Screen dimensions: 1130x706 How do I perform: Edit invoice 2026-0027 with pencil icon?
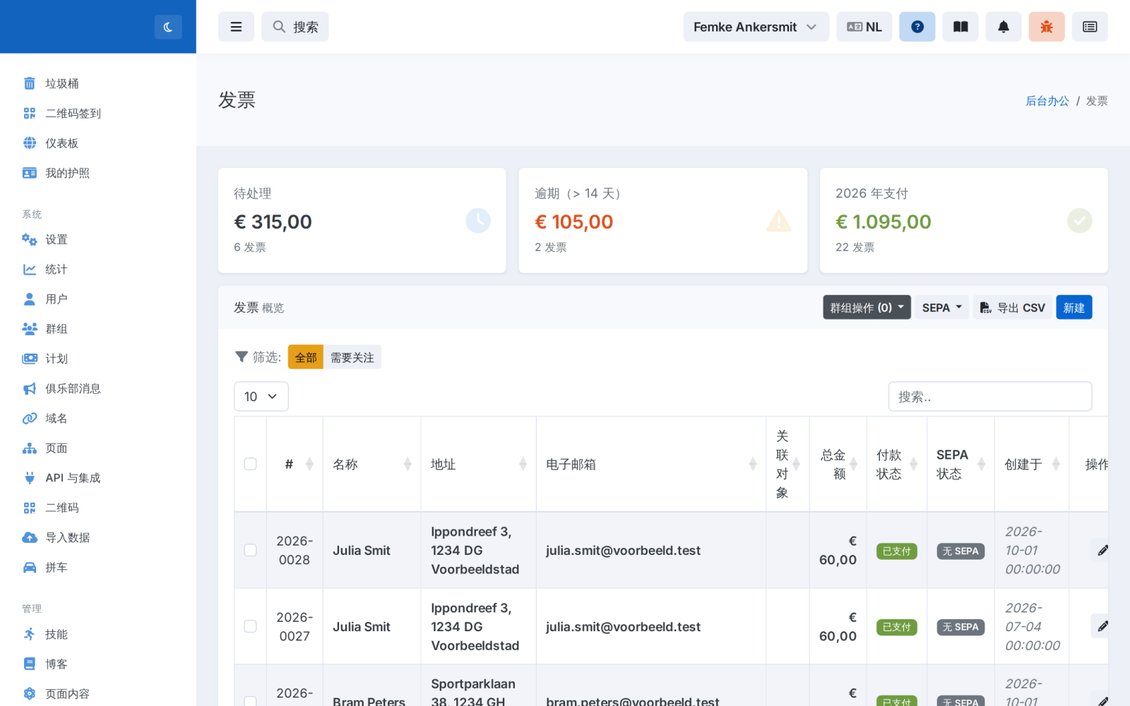coord(1102,626)
